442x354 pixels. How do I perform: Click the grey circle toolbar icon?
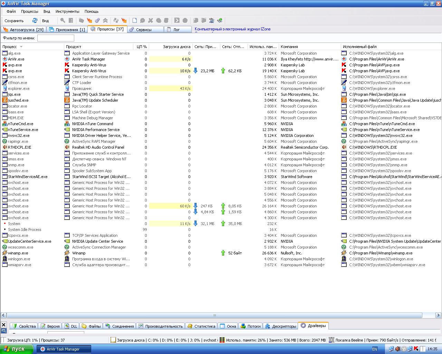[185, 20]
